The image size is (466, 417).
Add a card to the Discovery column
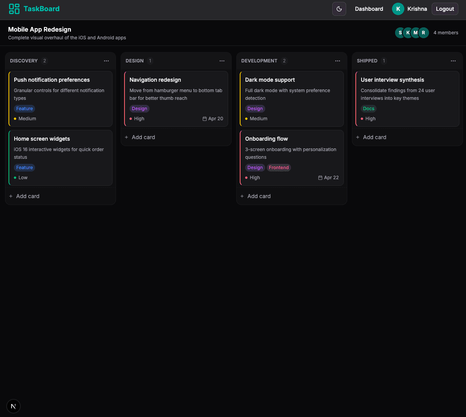(x=27, y=196)
